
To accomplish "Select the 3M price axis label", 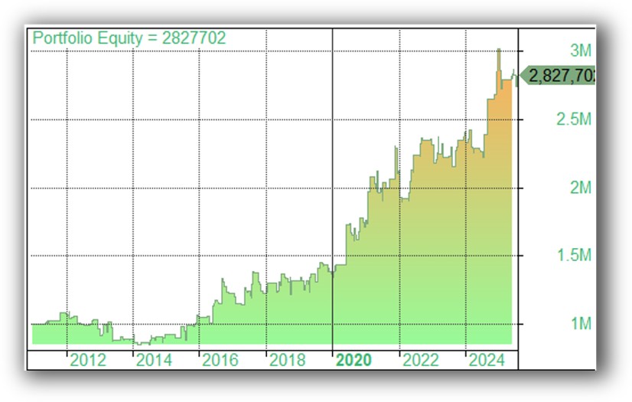I will click(x=581, y=51).
